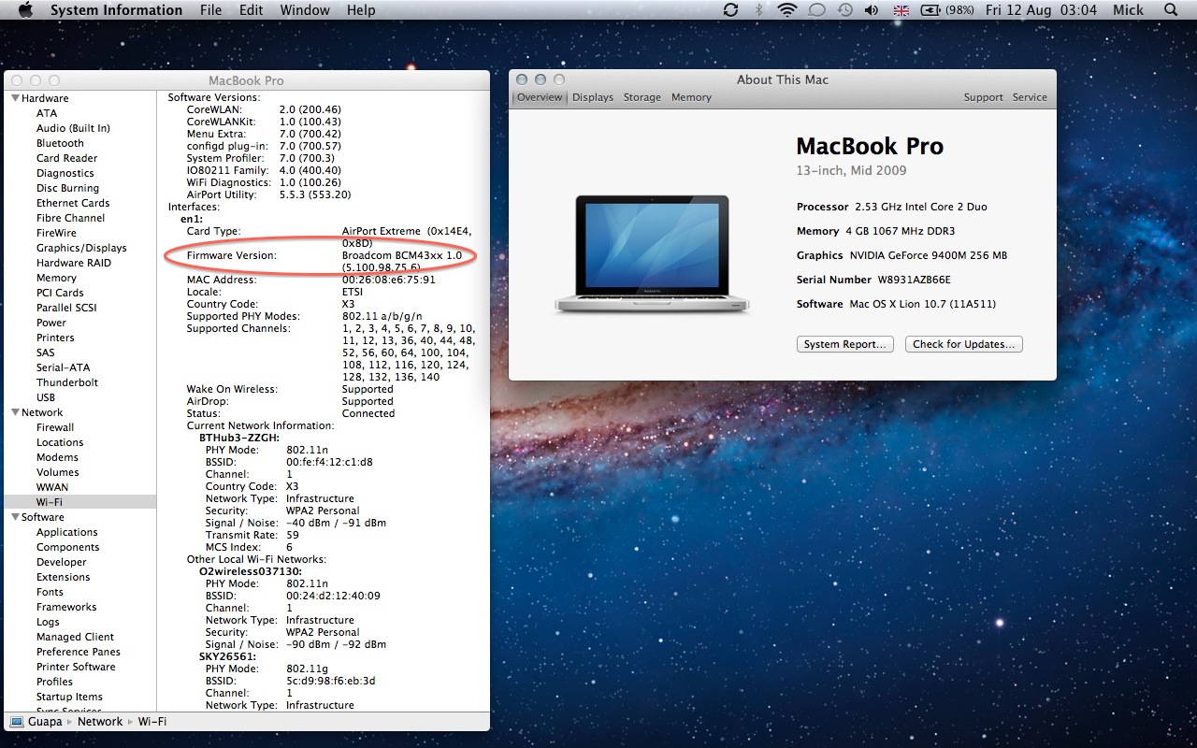Open the Window menu
1197x748 pixels.
point(305,10)
